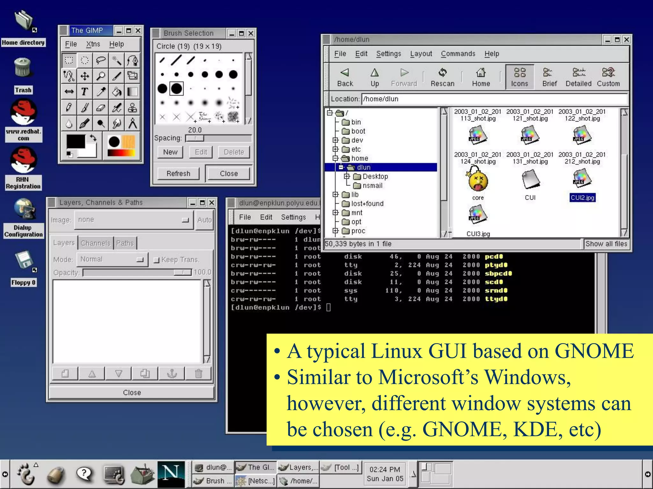
Task: Open Layout menu in file manager
Action: [x=421, y=54]
